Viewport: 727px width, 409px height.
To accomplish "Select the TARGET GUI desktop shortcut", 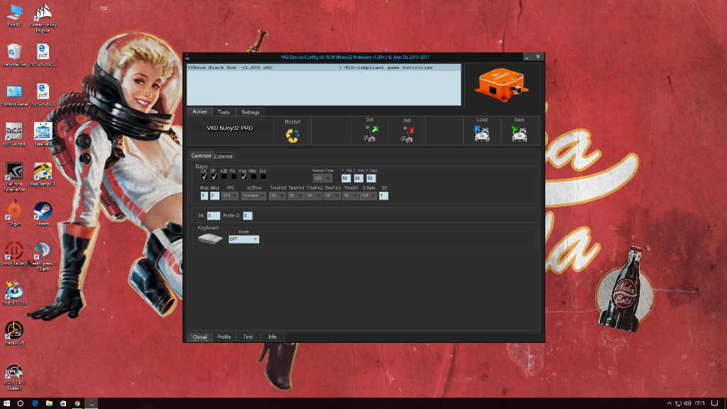I will (x=14, y=293).
